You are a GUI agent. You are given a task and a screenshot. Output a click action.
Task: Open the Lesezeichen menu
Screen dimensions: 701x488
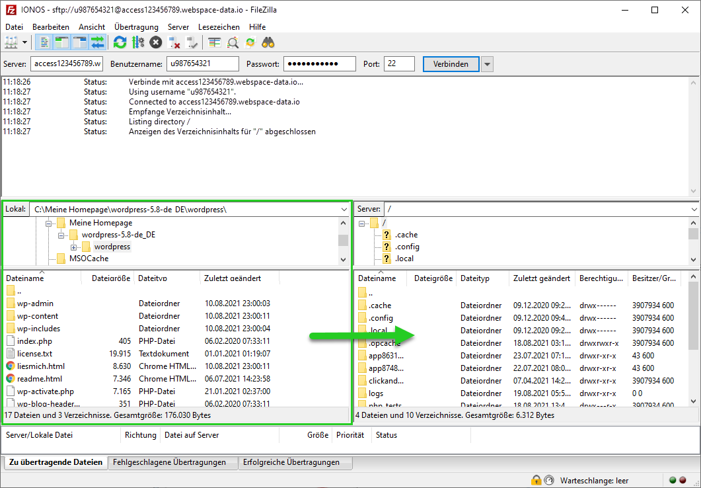219,27
